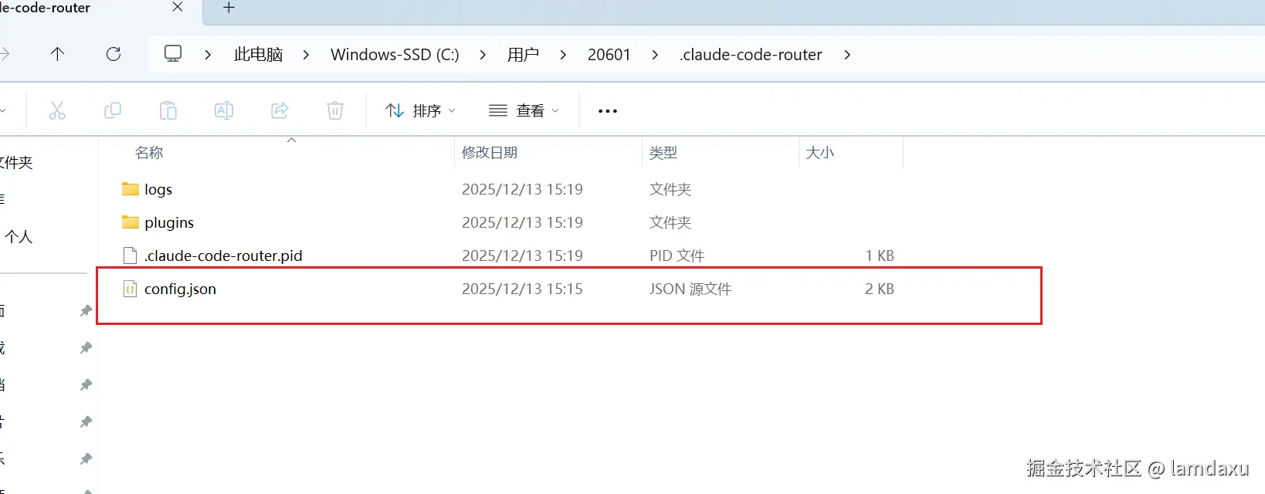Click the Paste clipboard icon
1265x494 pixels.
pos(168,110)
